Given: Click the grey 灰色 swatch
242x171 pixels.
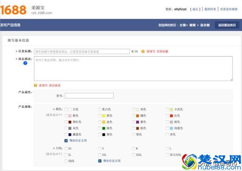Looking at the screenshot, I should tap(70, 128).
